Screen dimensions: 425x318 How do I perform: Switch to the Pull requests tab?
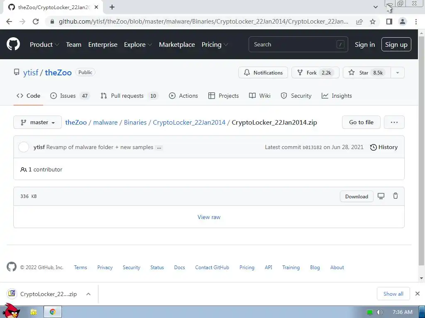coord(129,96)
